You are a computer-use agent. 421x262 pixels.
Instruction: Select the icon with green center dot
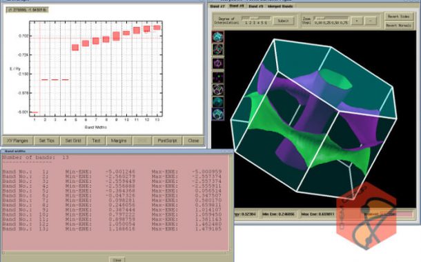pos(218,77)
